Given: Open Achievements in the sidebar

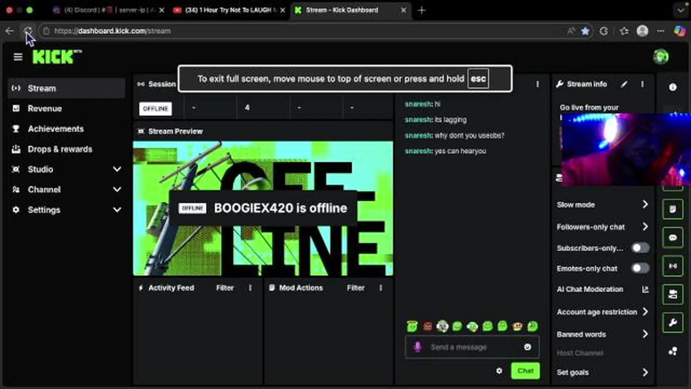Looking at the screenshot, I should [67, 129].
